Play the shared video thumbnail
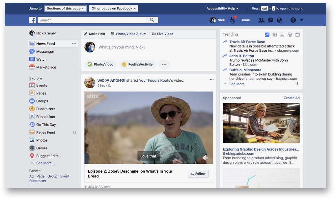The height and width of the screenshot is (199, 335). (149, 128)
